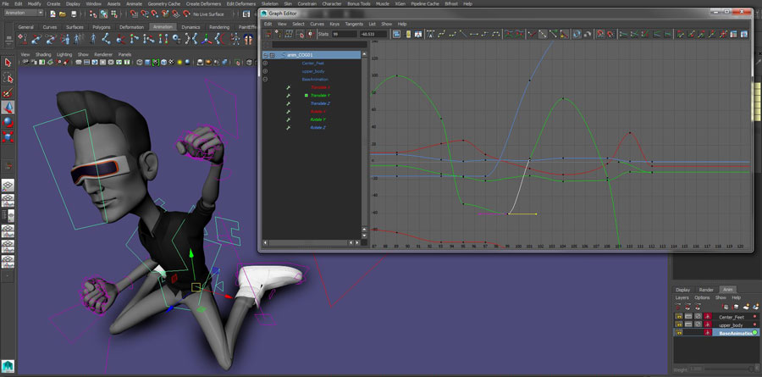Click the Graph Editor Lattice Deform Keys tool

tap(288, 34)
